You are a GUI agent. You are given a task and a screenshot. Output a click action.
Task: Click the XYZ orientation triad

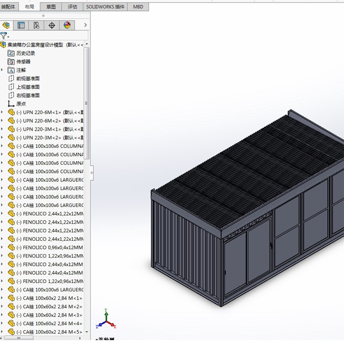106,318
